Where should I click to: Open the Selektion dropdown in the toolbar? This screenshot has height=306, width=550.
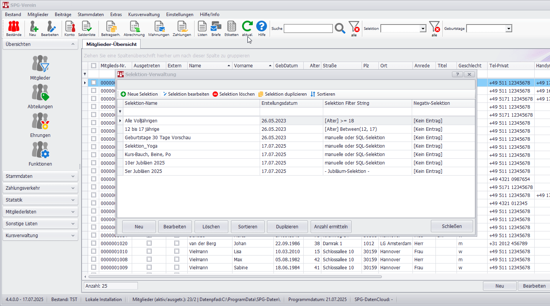[x=423, y=29]
